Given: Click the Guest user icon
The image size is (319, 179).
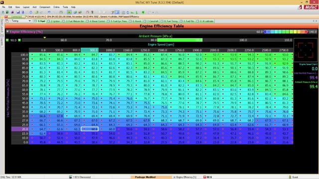Looking at the screenshot, I should pyautogui.click(x=290, y=177).
